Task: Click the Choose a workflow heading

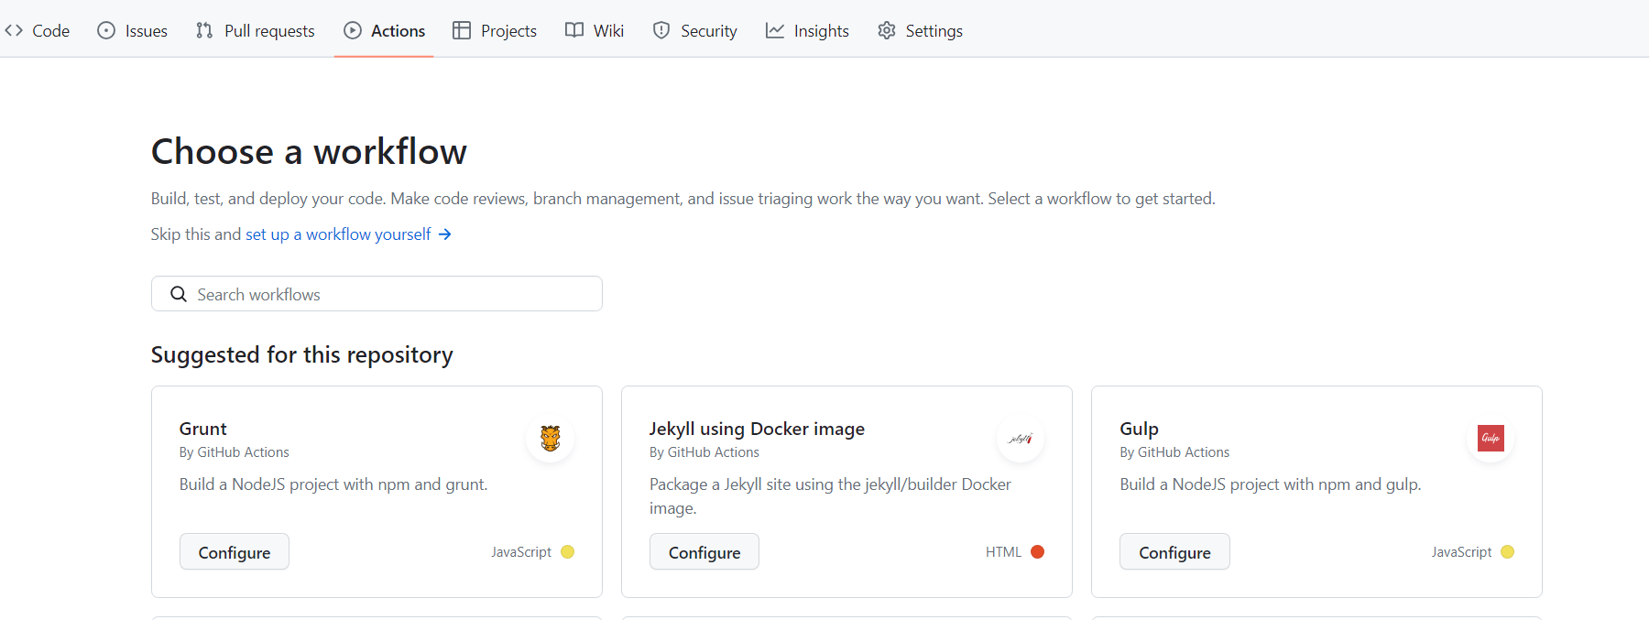Action: coord(309,151)
